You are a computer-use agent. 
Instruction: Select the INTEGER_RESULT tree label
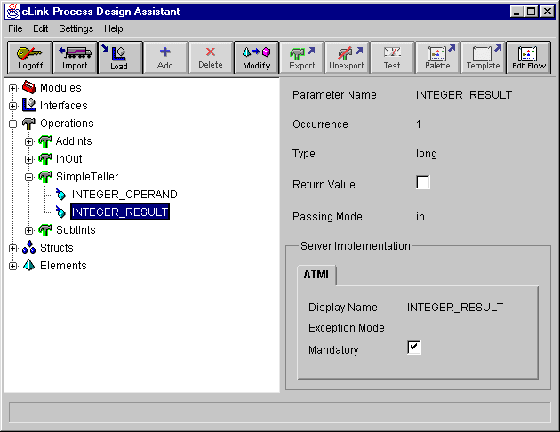[120, 212]
